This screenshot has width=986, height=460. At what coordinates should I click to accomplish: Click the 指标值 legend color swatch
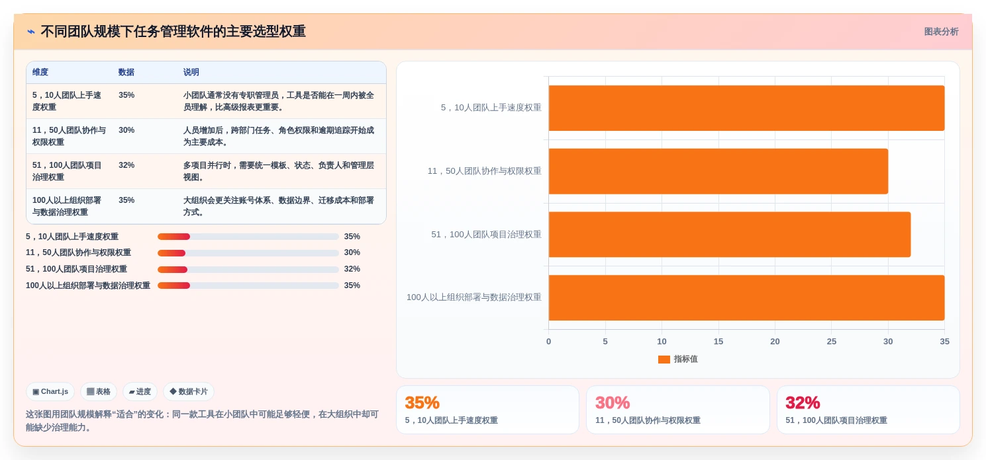tap(664, 360)
